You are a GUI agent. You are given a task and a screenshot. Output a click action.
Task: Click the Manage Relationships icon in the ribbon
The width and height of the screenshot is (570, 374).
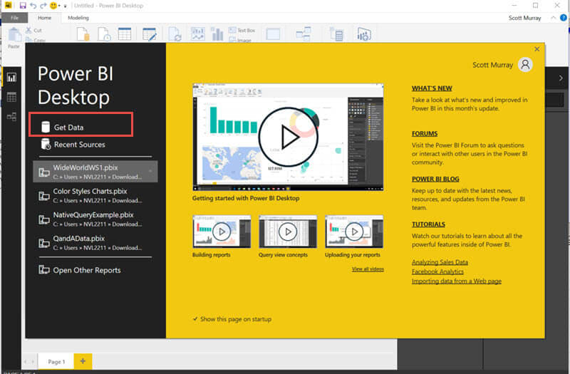[304, 33]
